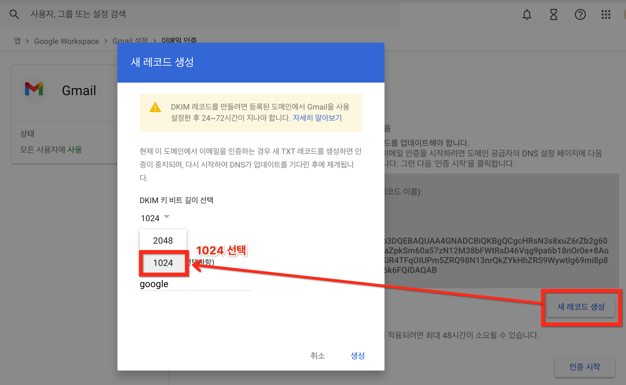Select the 1024 option

(x=163, y=263)
